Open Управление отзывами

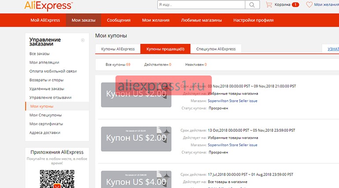(x=50, y=98)
